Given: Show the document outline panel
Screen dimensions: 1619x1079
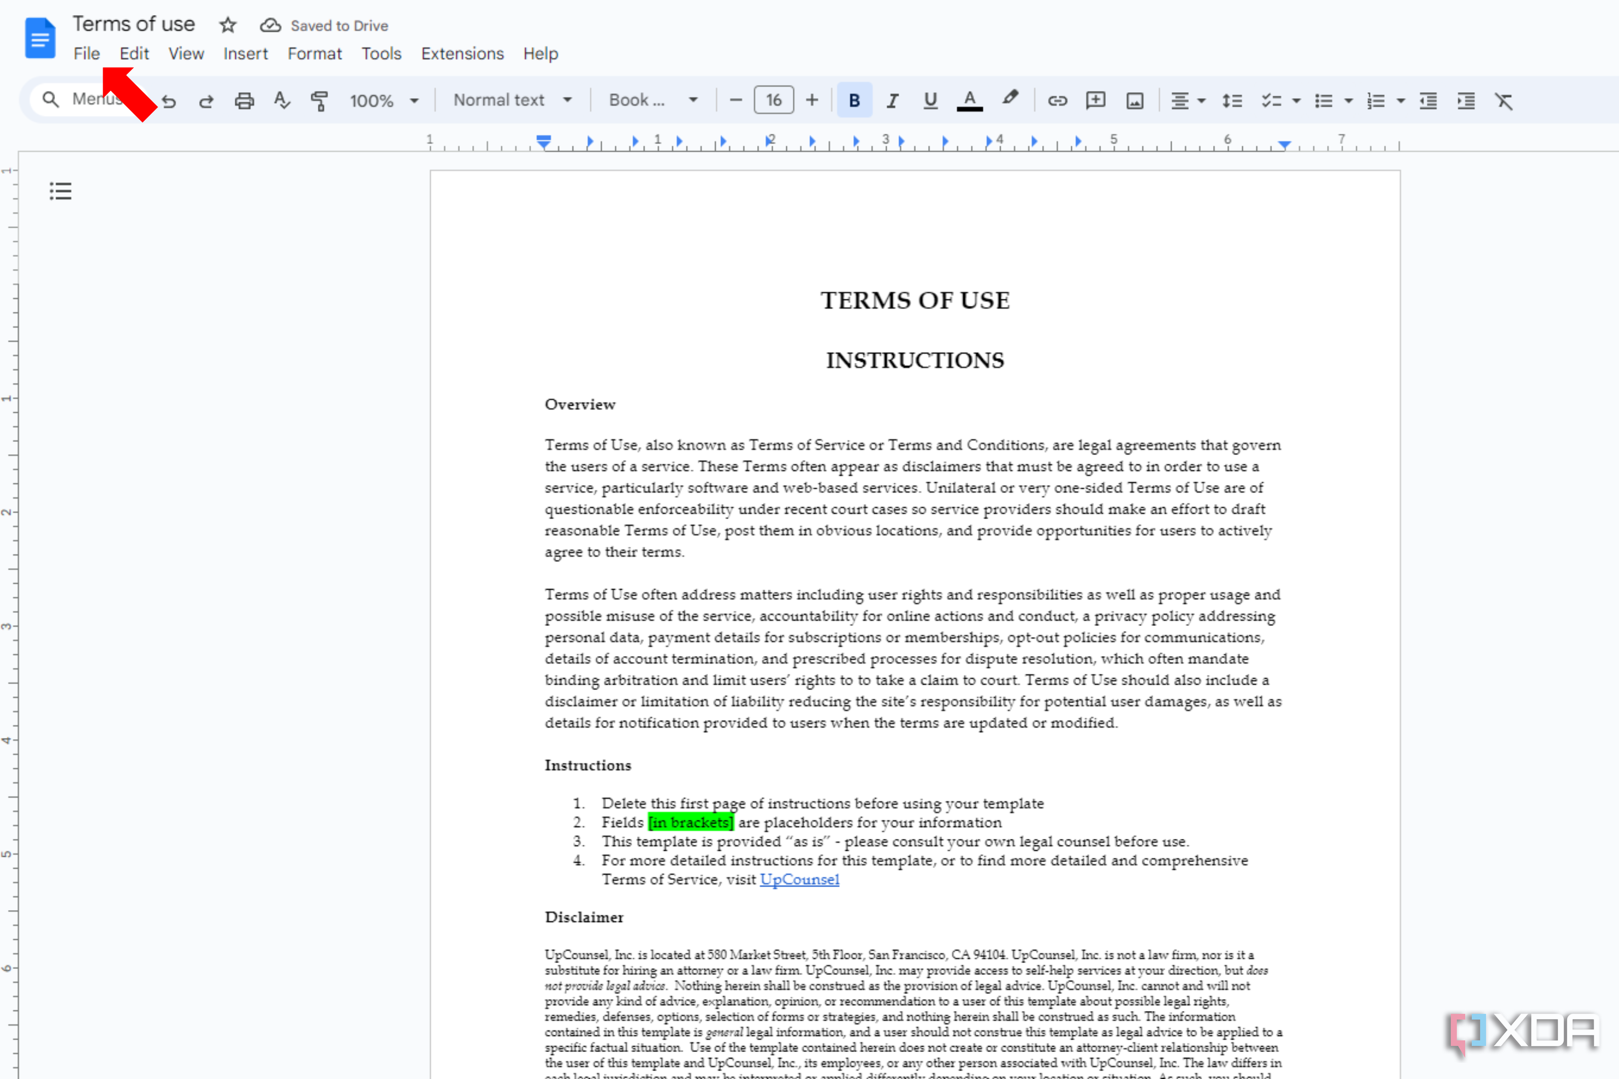Looking at the screenshot, I should click(x=60, y=190).
